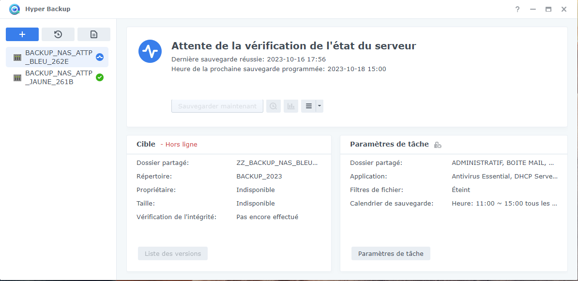Open Liste des versions button

click(x=173, y=253)
